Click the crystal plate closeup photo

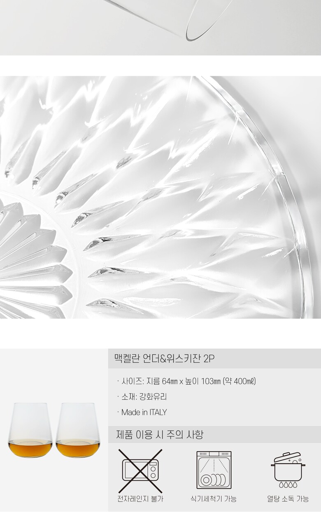coord(160,197)
